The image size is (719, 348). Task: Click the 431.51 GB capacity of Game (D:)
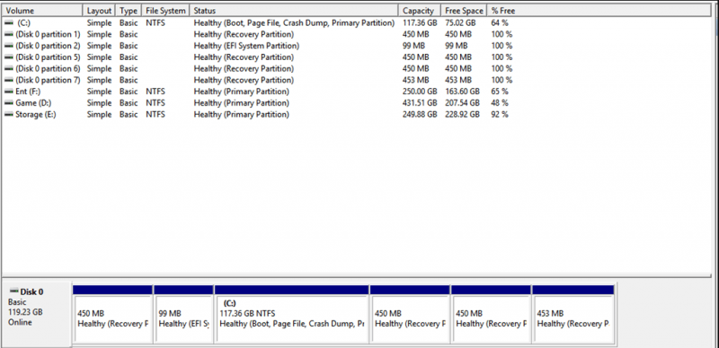[x=420, y=103]
